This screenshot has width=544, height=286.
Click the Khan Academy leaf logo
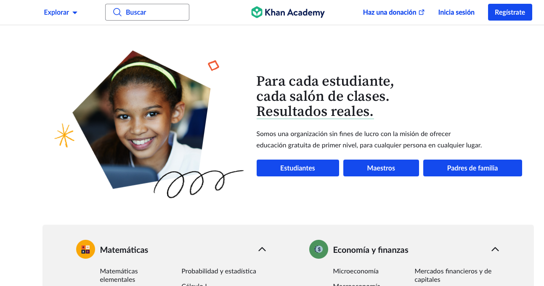pos(257,13)
